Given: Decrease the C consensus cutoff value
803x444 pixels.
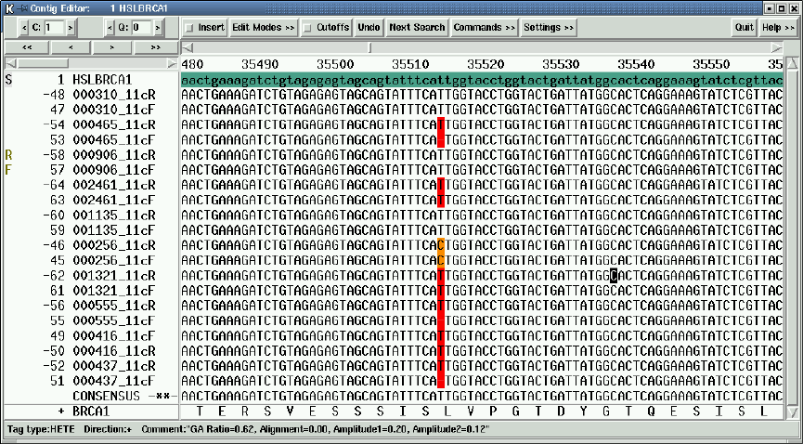Looking at the screenshot, I should (x=23, y=28).
